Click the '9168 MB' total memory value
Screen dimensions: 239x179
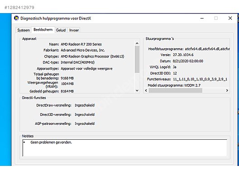(67, 78)
